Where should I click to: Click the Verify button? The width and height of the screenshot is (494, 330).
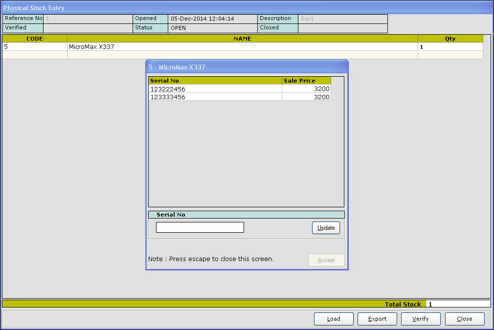[x=421, y=319]
